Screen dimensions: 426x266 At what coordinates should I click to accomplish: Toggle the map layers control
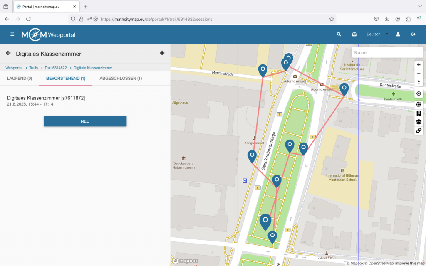(419, 122)
